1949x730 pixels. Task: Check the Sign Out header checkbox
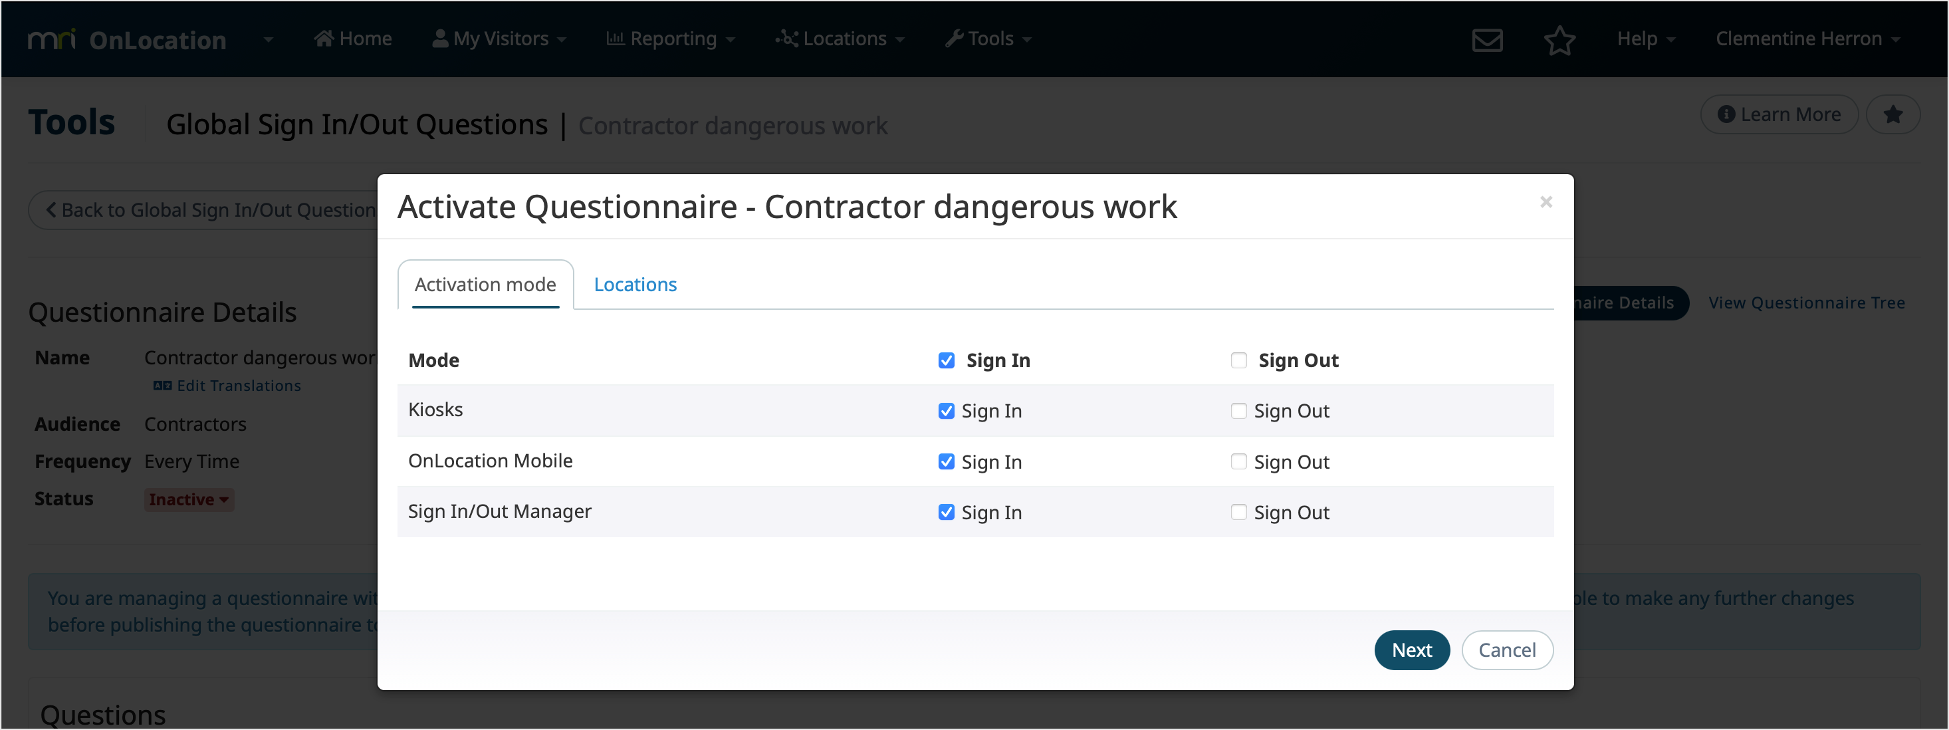1238,360
